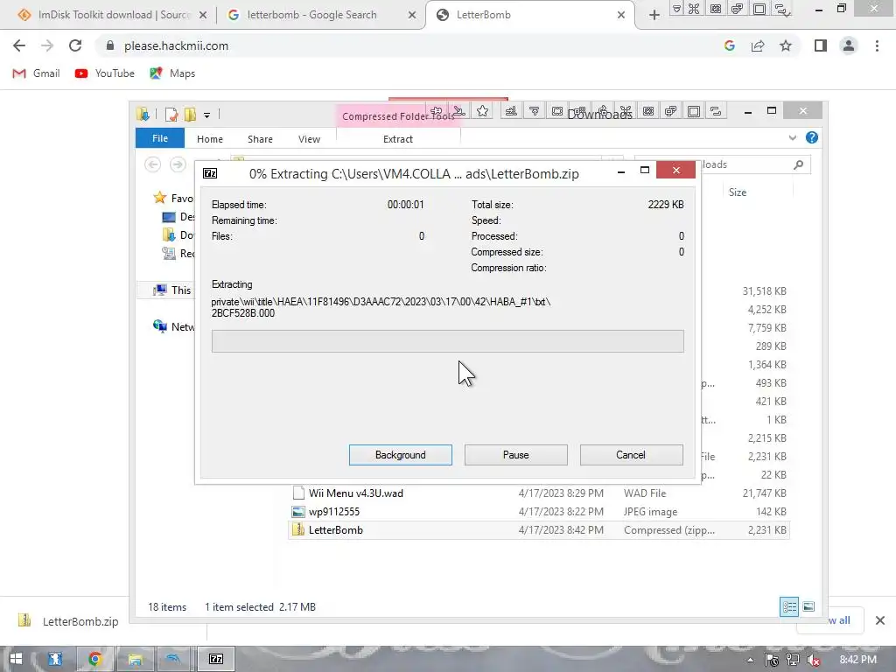Open the YouTube bookmark

pyautogui.click(x=105, y=73)
